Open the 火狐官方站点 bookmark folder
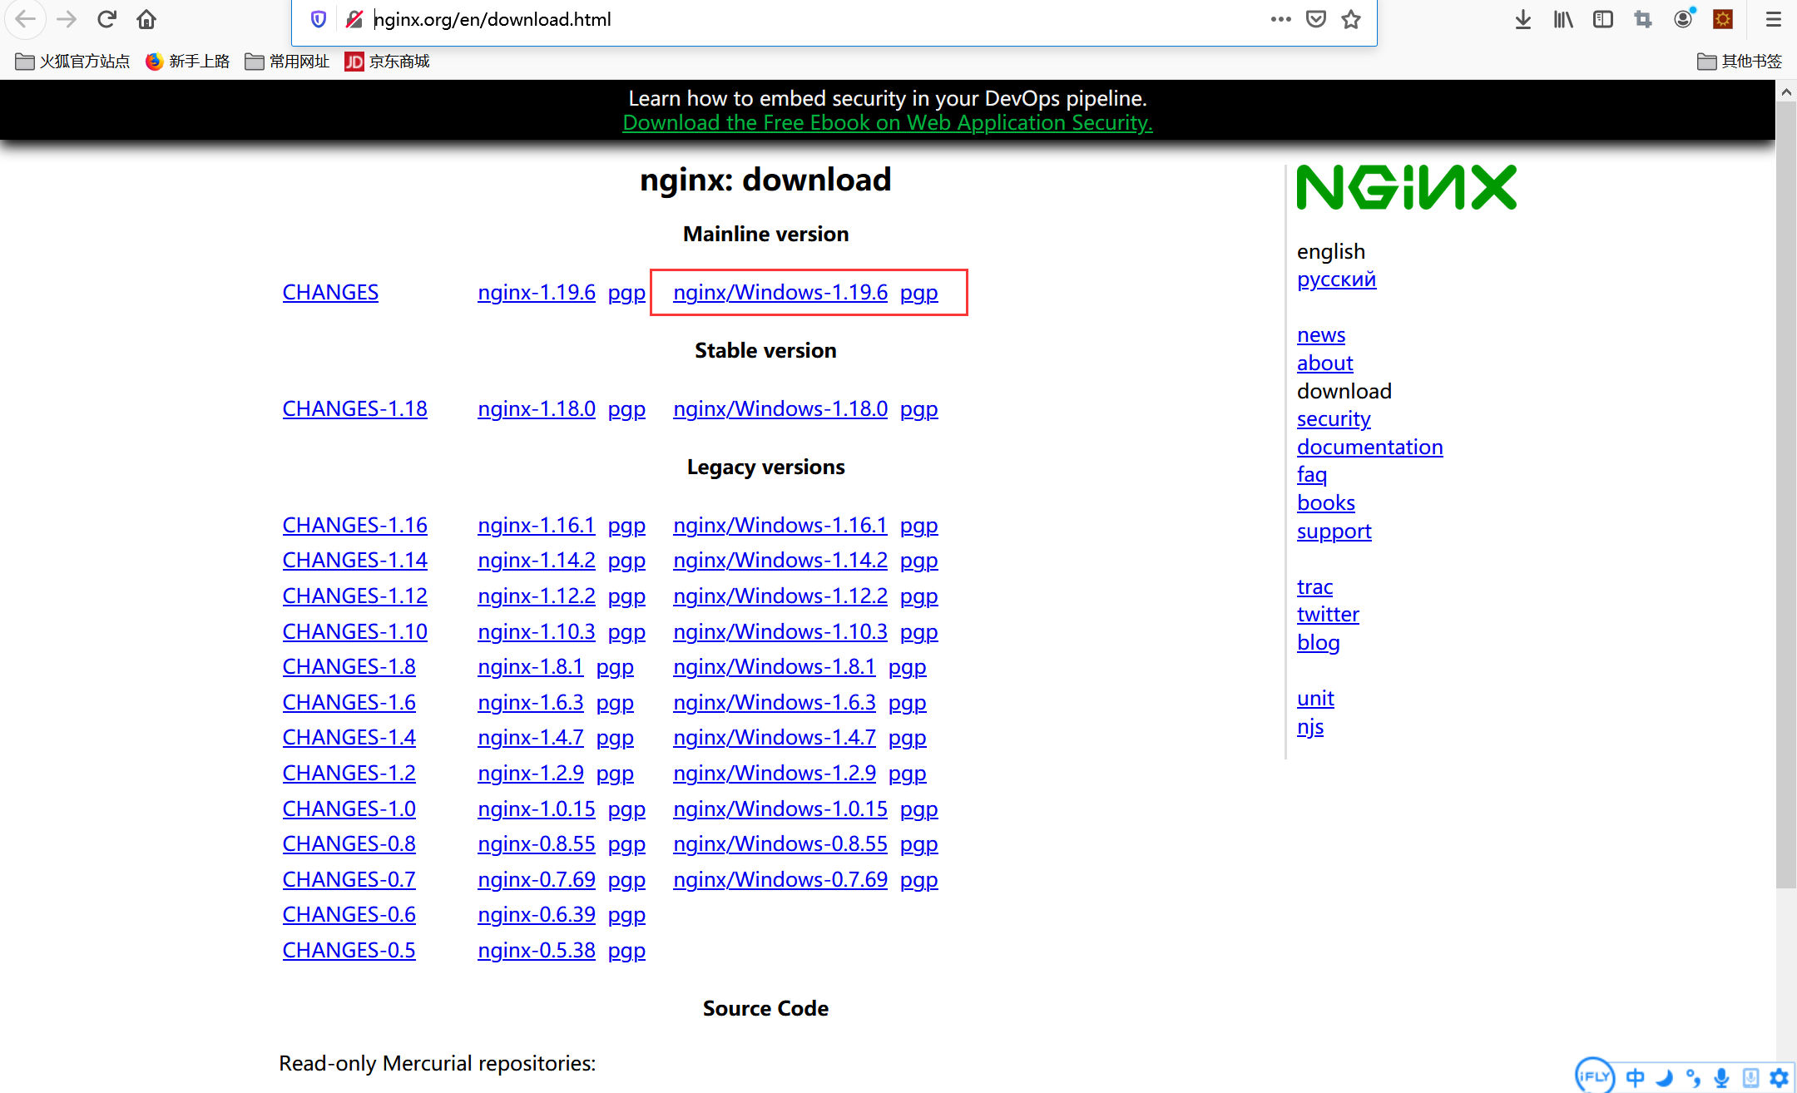The height and width of the screenshot is (1093, 1797). pyautogui.click(x=72, y=62)
